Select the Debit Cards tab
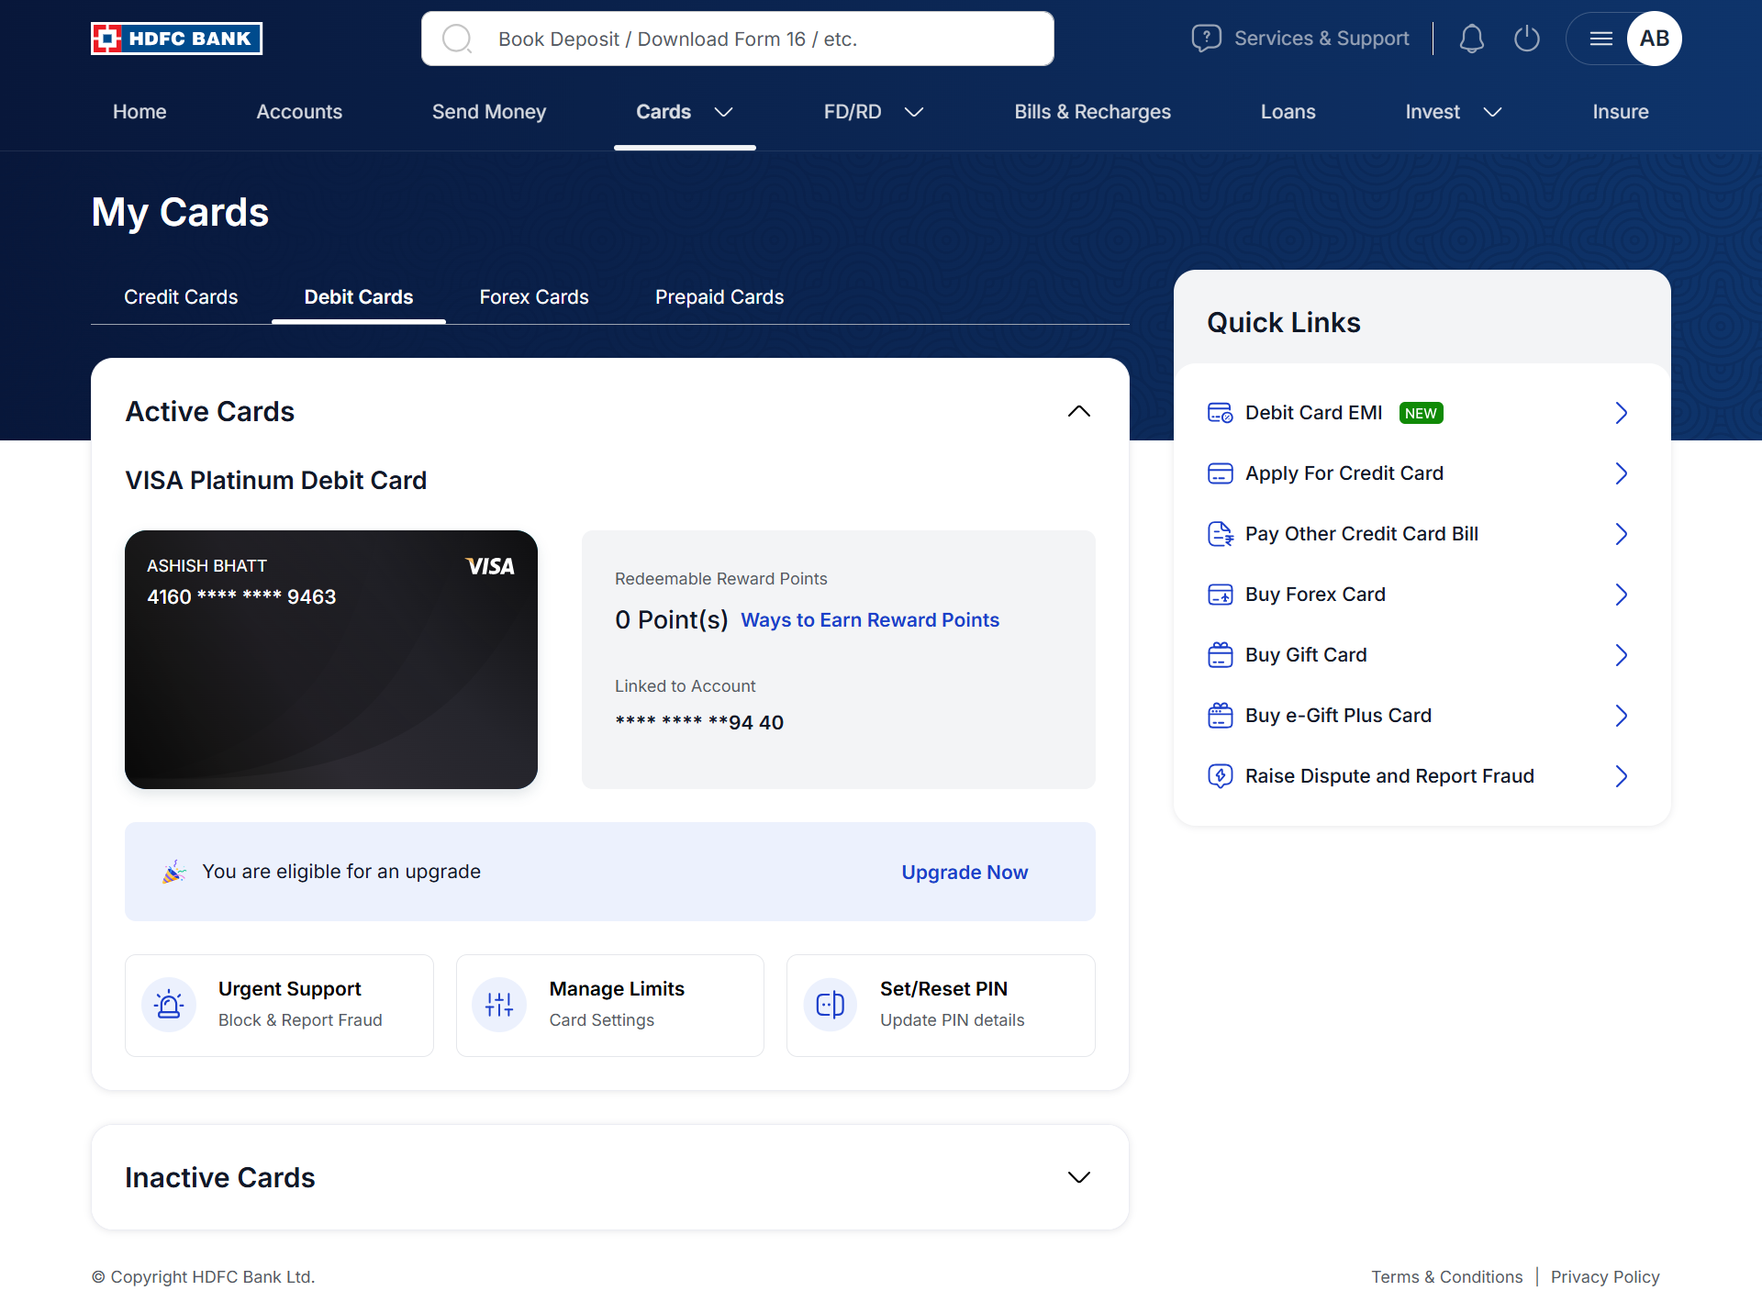 [359, 297]
